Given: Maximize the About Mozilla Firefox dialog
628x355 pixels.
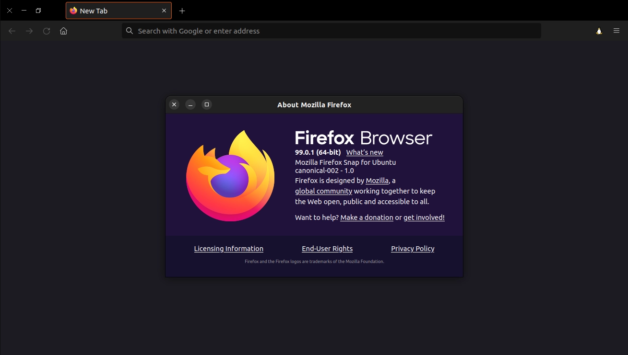Looking at the screenshot, I should coord(207,104).
